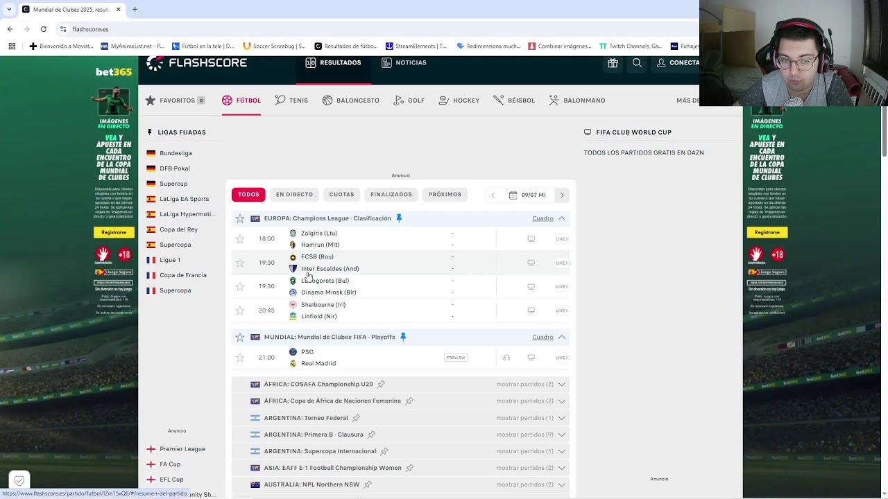
Task: Collapse the Mundial de Clubes Playoffs section
Action: (x=562, y=337)
